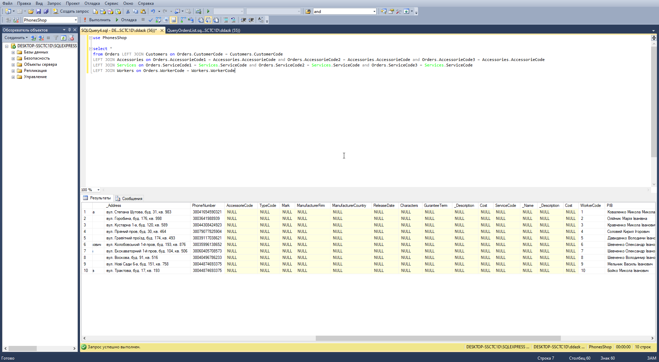Open the PhonesShop database dropdown
659x362 pixels.
pyautogui.click(x=76, y=20)
